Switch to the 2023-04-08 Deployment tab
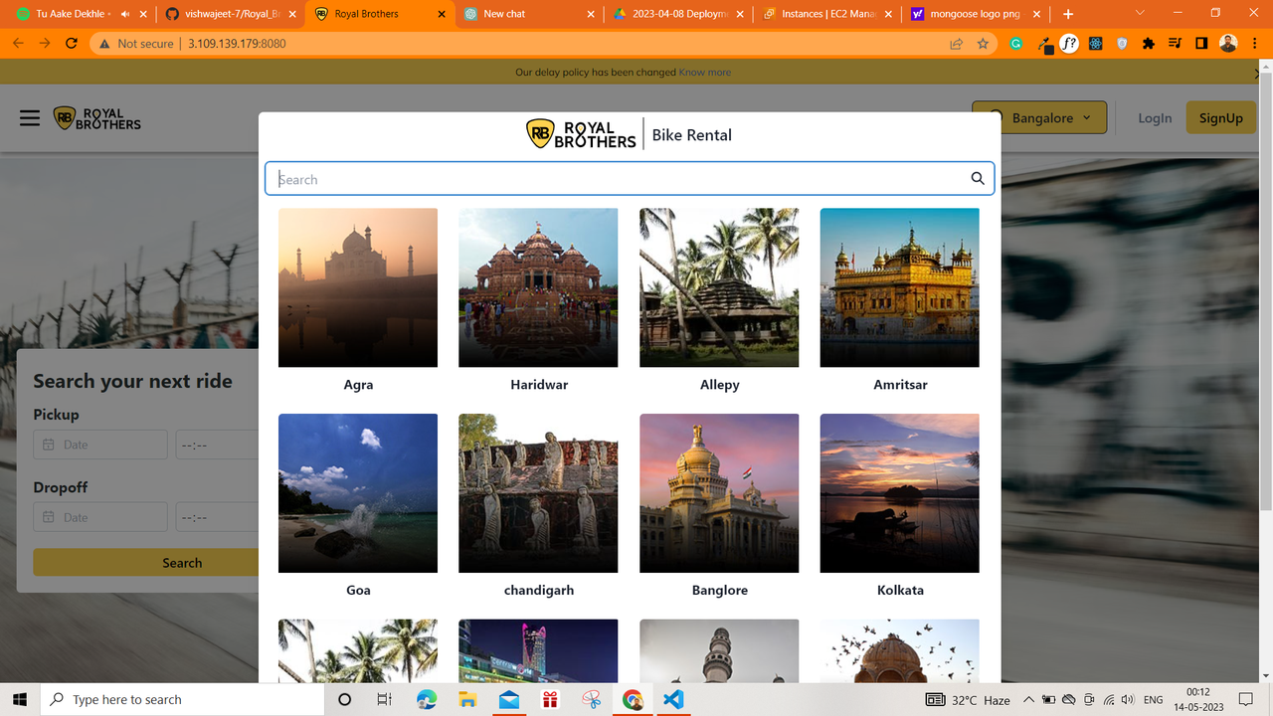Image resolution: width=1273 pixels, height=716 pixels. pyautogui.click(x=678, y=14)
